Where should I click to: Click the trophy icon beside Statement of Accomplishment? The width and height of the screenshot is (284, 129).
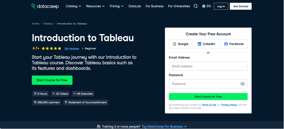66,102
